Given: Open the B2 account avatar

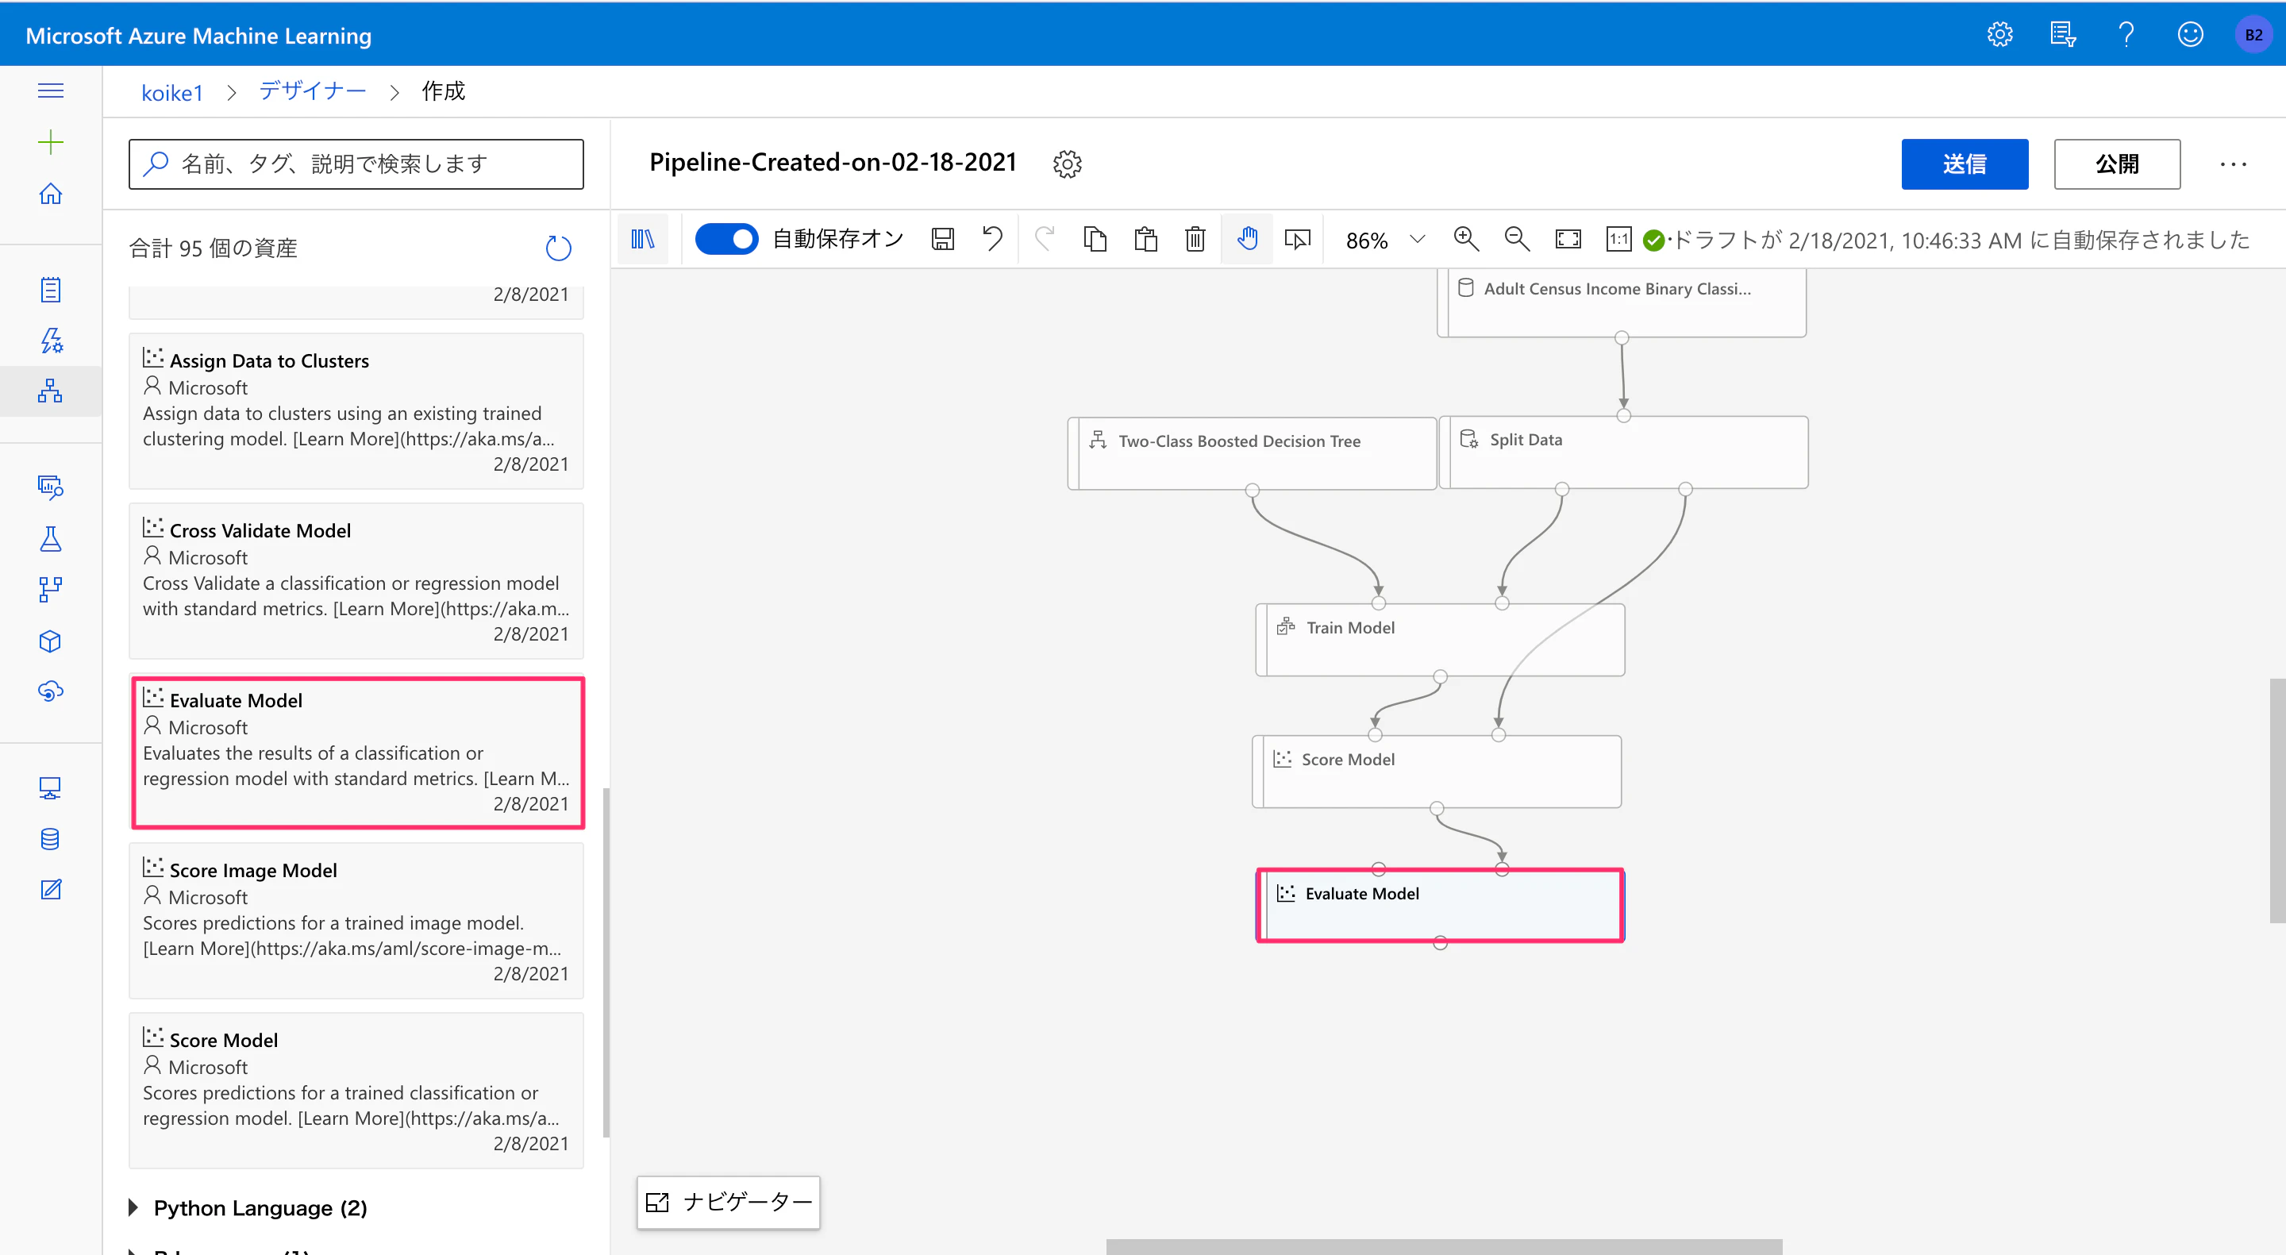Looking at the screenshot, I should click(2253, 35).
